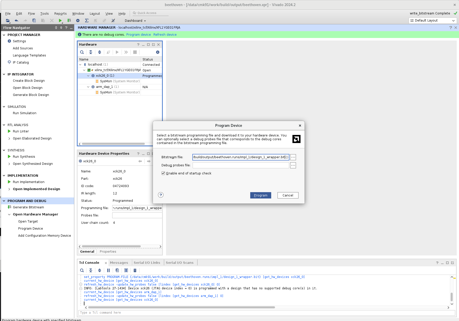Click the Run trigger play icon in Hardware panel
459x321 pixels.
tap(117, 52)
